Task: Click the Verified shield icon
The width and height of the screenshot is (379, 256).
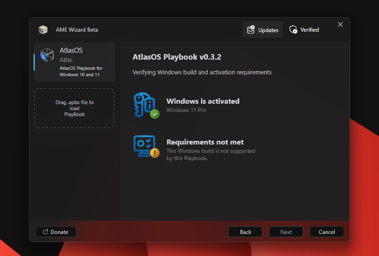Action: pos(293,29)
